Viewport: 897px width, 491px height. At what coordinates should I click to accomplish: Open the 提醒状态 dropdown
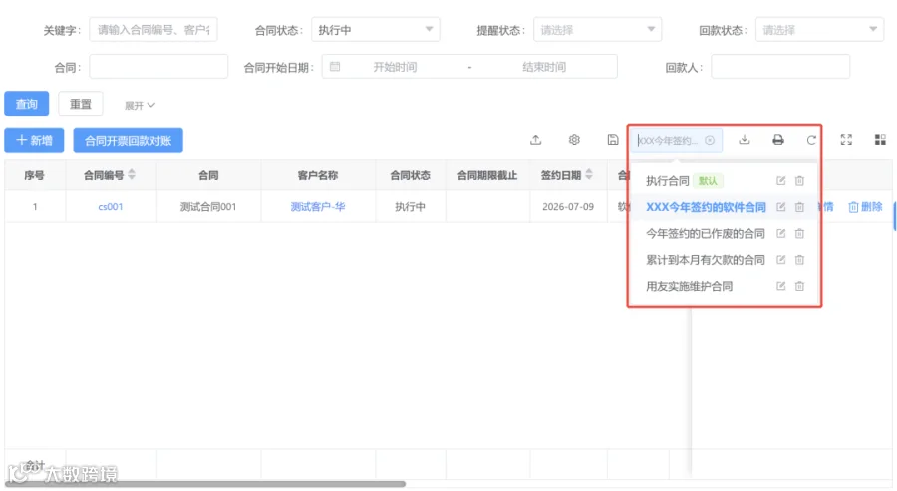[597, 30]
